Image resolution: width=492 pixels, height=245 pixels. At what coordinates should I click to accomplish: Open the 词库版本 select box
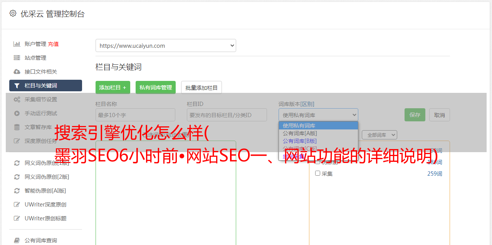318,115
